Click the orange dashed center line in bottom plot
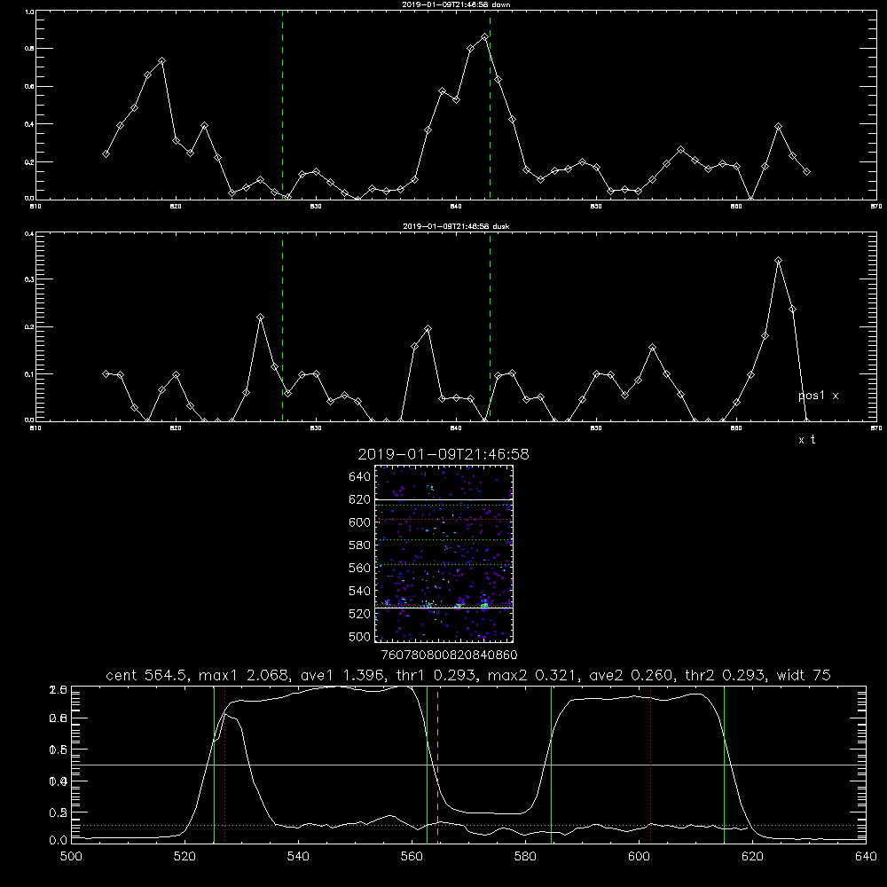This screenshot has width=887, height=887. pos(438,765)
